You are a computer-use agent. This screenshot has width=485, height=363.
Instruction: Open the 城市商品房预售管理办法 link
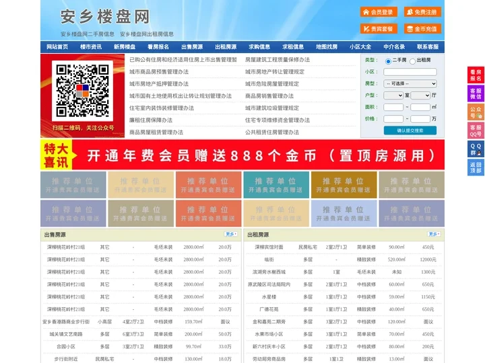(x=159, y=72)
